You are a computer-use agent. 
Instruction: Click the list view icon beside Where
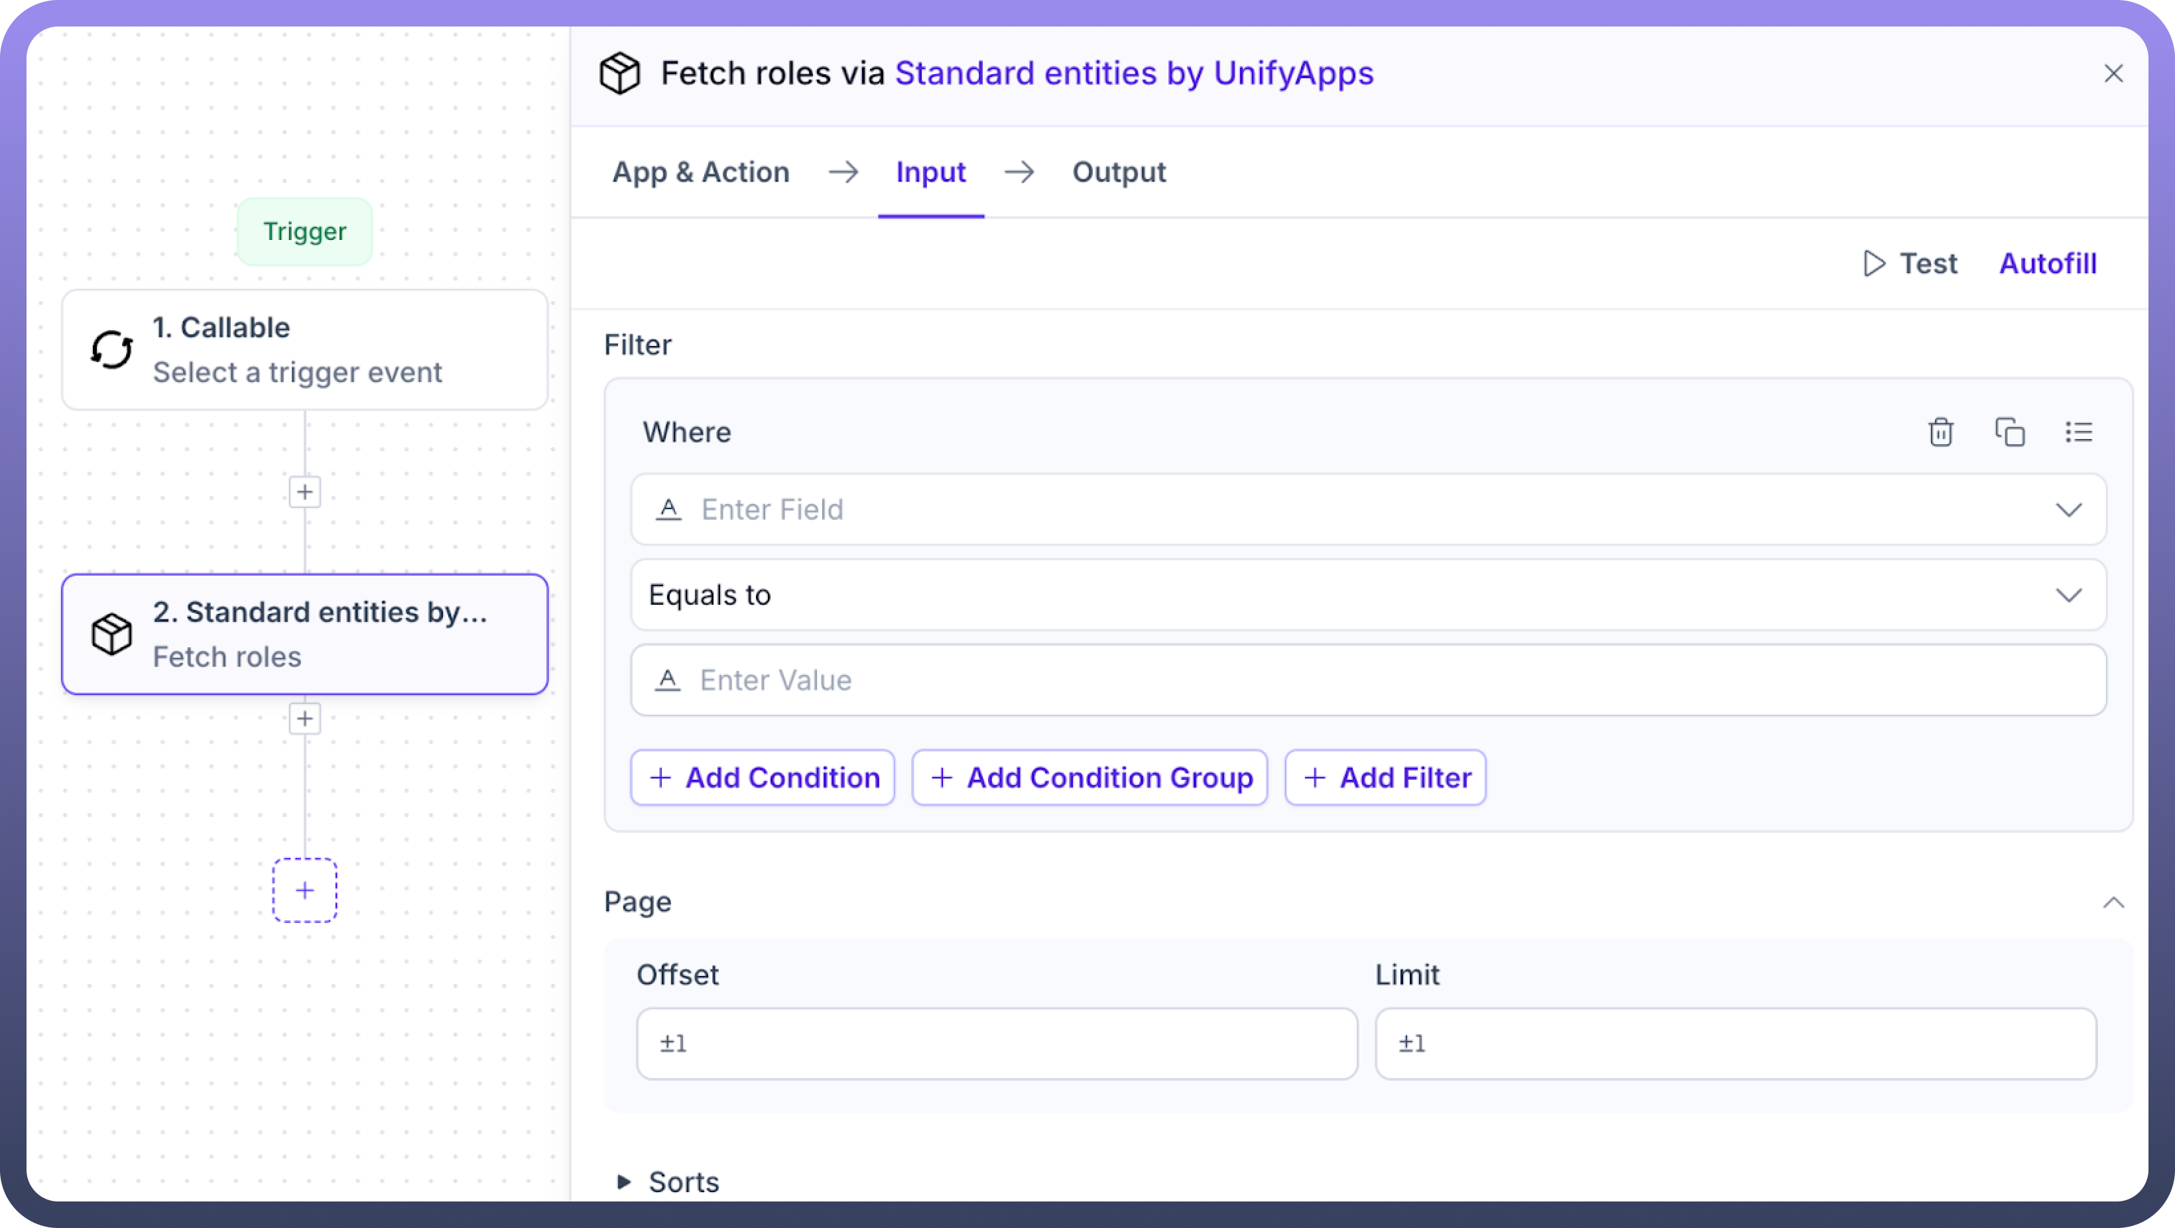click(2079, 432)
